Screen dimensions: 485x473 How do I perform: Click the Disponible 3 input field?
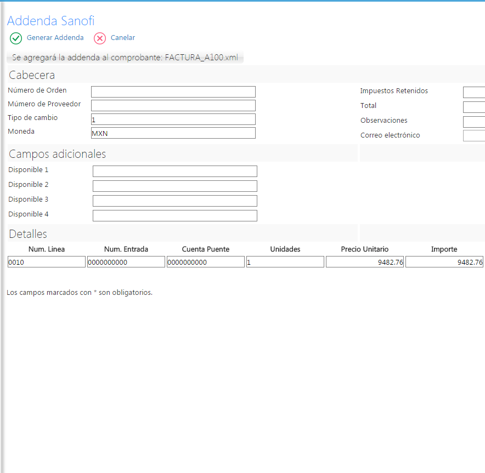pos(175,201)
